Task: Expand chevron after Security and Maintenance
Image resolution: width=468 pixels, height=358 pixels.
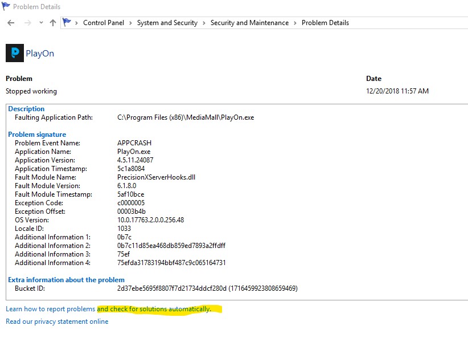Action: tap(295, 23)
